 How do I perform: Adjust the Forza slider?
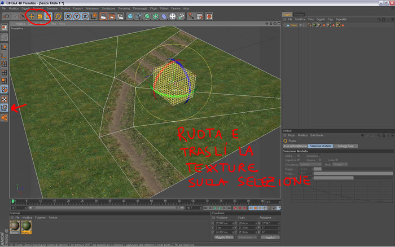(353, 174)
